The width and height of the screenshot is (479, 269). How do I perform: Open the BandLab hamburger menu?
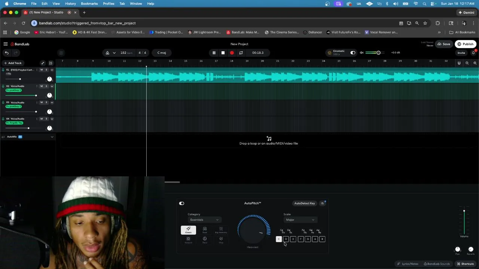click(6, 44)
